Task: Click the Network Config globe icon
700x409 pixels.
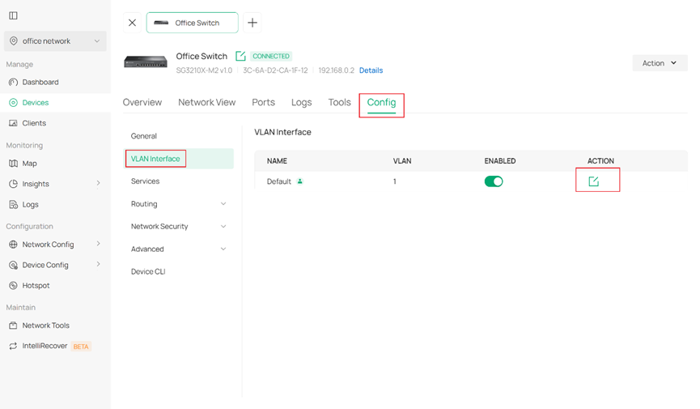Action: coord(14,245)
